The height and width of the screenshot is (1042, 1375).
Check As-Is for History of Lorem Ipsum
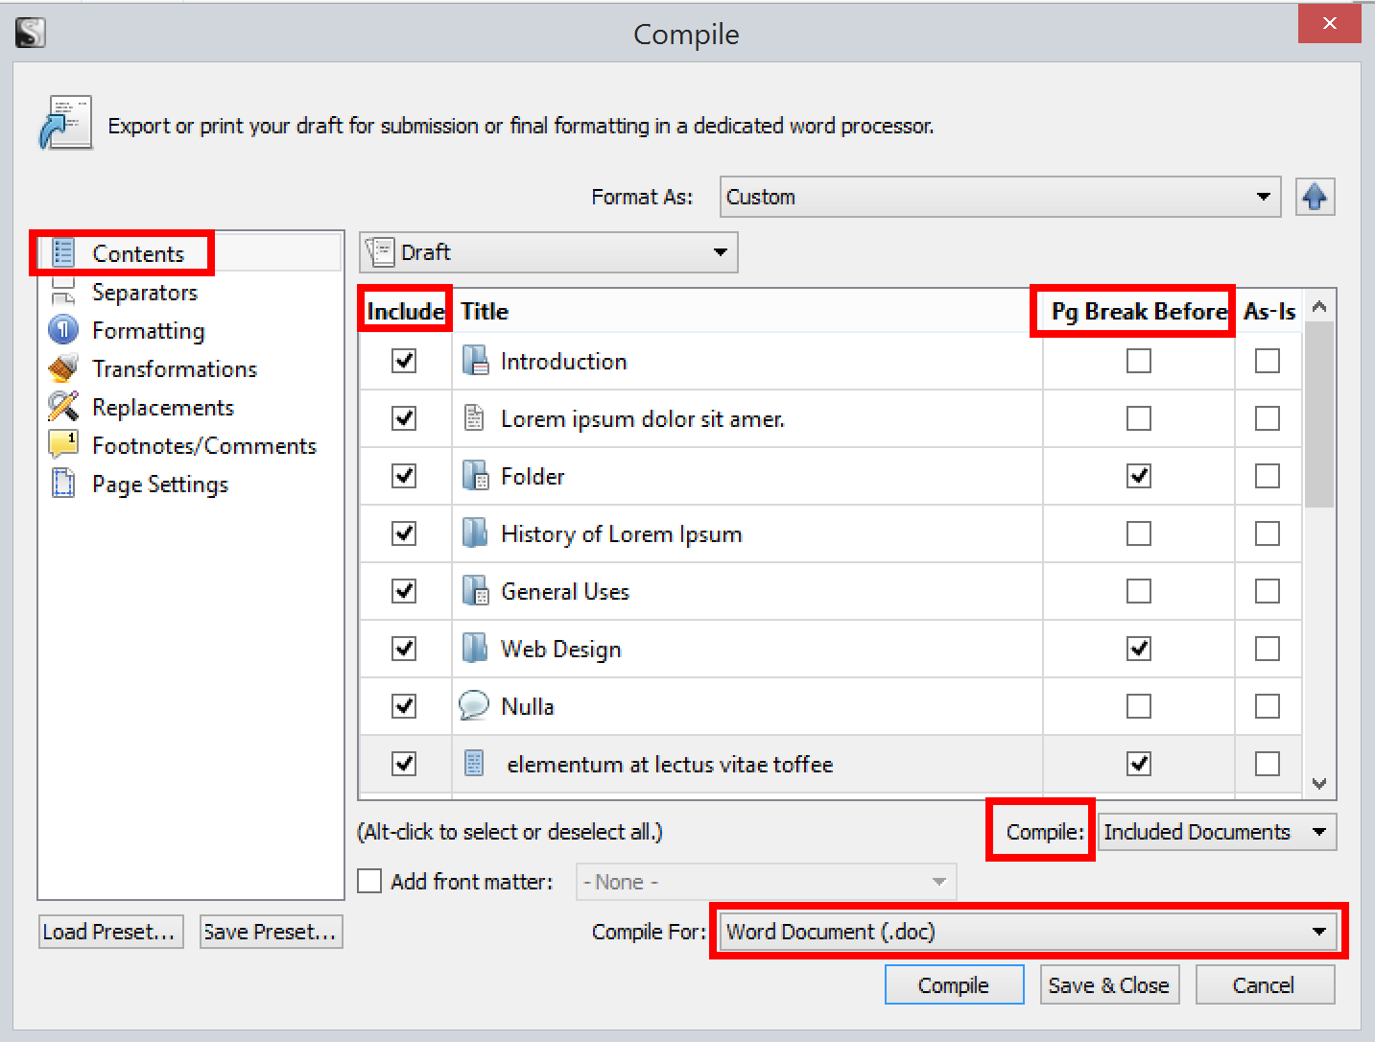pyautogui.click(x=1267, y=533)
